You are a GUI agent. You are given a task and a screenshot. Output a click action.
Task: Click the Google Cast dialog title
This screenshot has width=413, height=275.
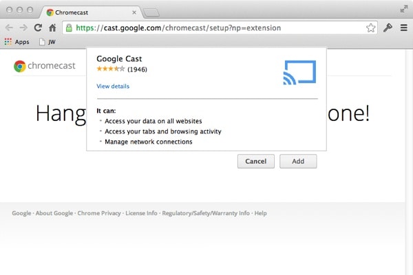119,58
